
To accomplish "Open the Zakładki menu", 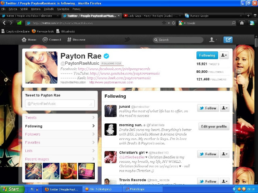I will click(x=49, y=9).
